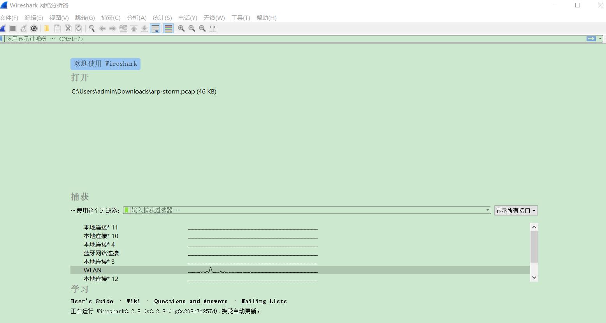Screen dimensions: 606x323
Task: Open the 无线(W) menu
Action: [214, 18]
